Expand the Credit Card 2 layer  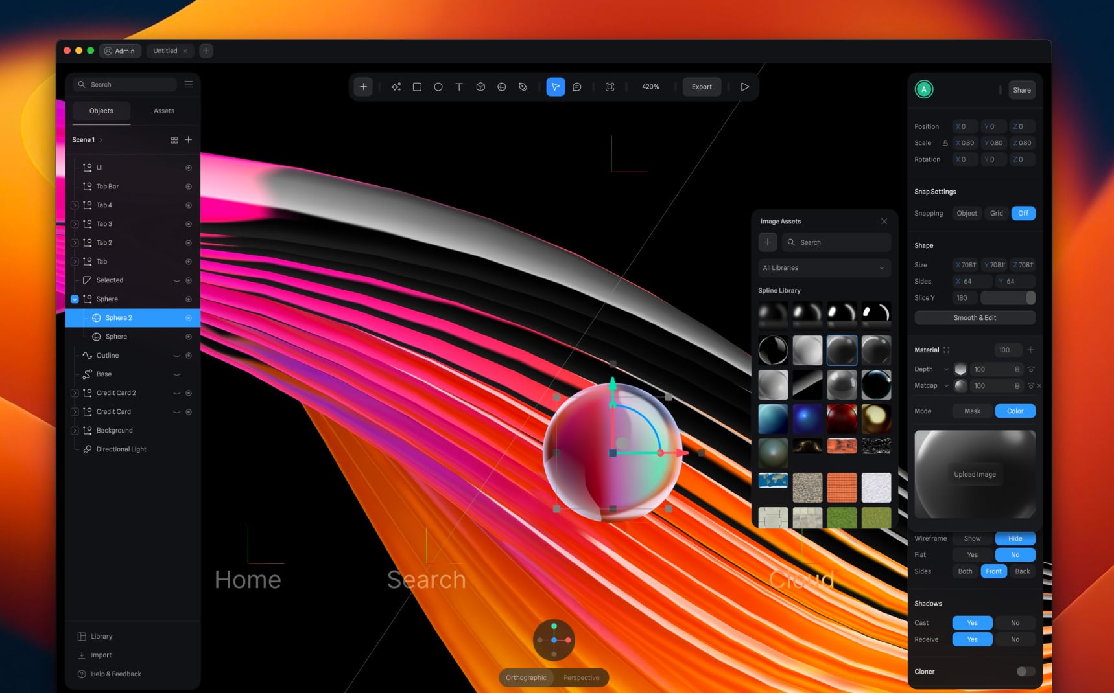tap(75, 392)
